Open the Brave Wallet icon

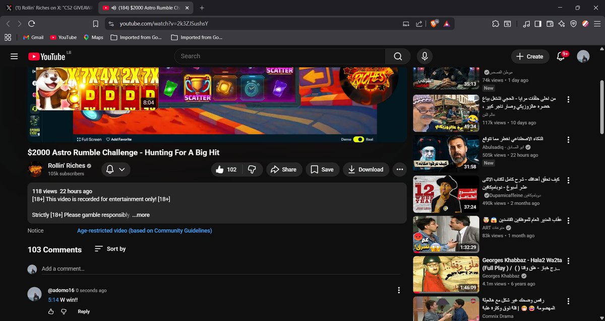[550, 24]
